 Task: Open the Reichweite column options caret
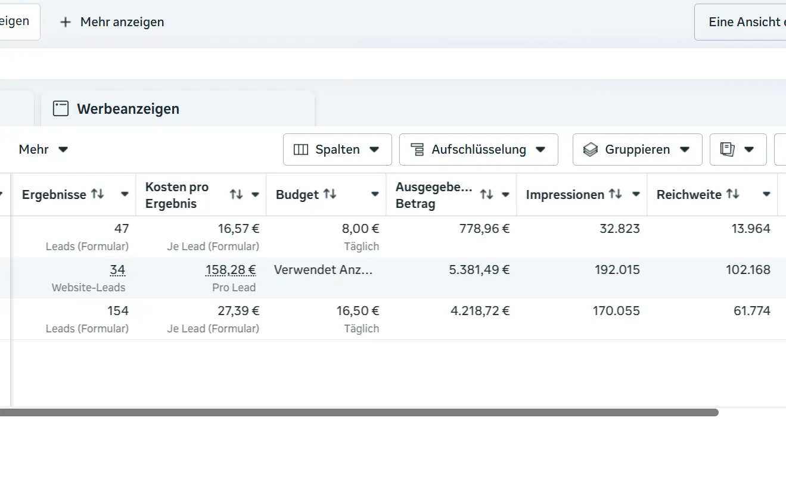(766, 194)
